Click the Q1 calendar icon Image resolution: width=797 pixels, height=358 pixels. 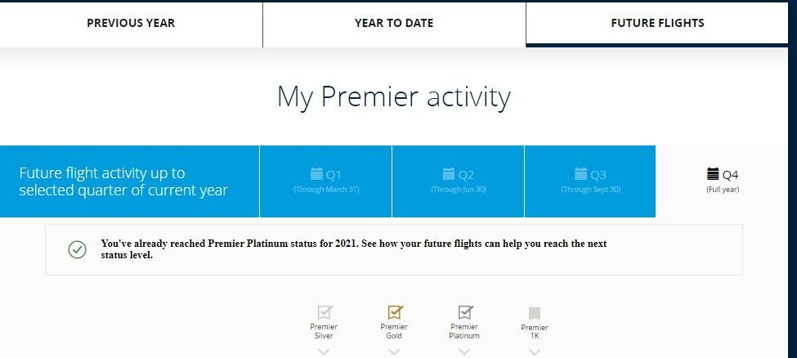317,174
